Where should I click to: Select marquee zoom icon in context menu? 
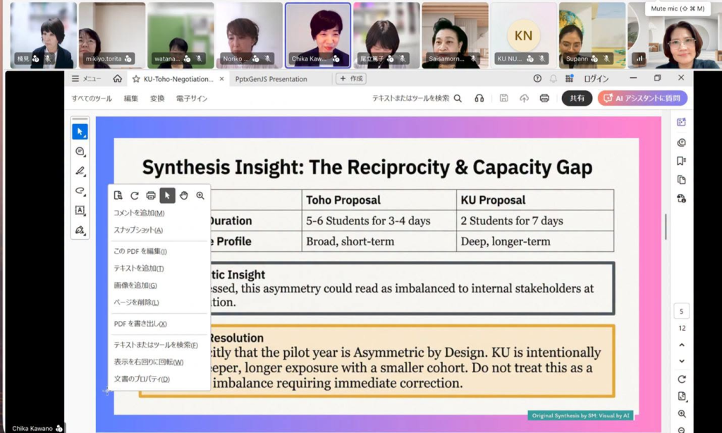(200, 195)
